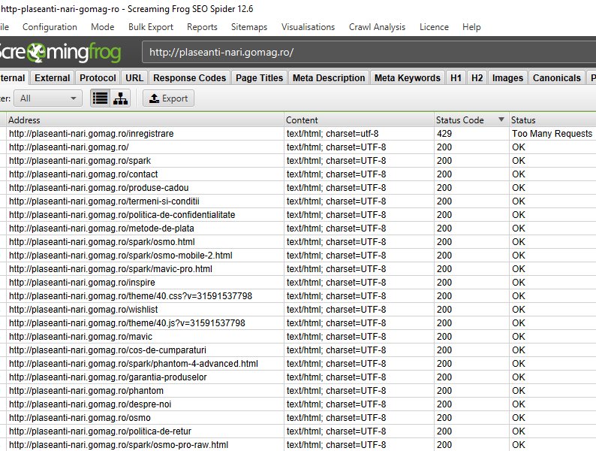Open the Visualisations menu
596x451 pixels.
click(309, 27)
